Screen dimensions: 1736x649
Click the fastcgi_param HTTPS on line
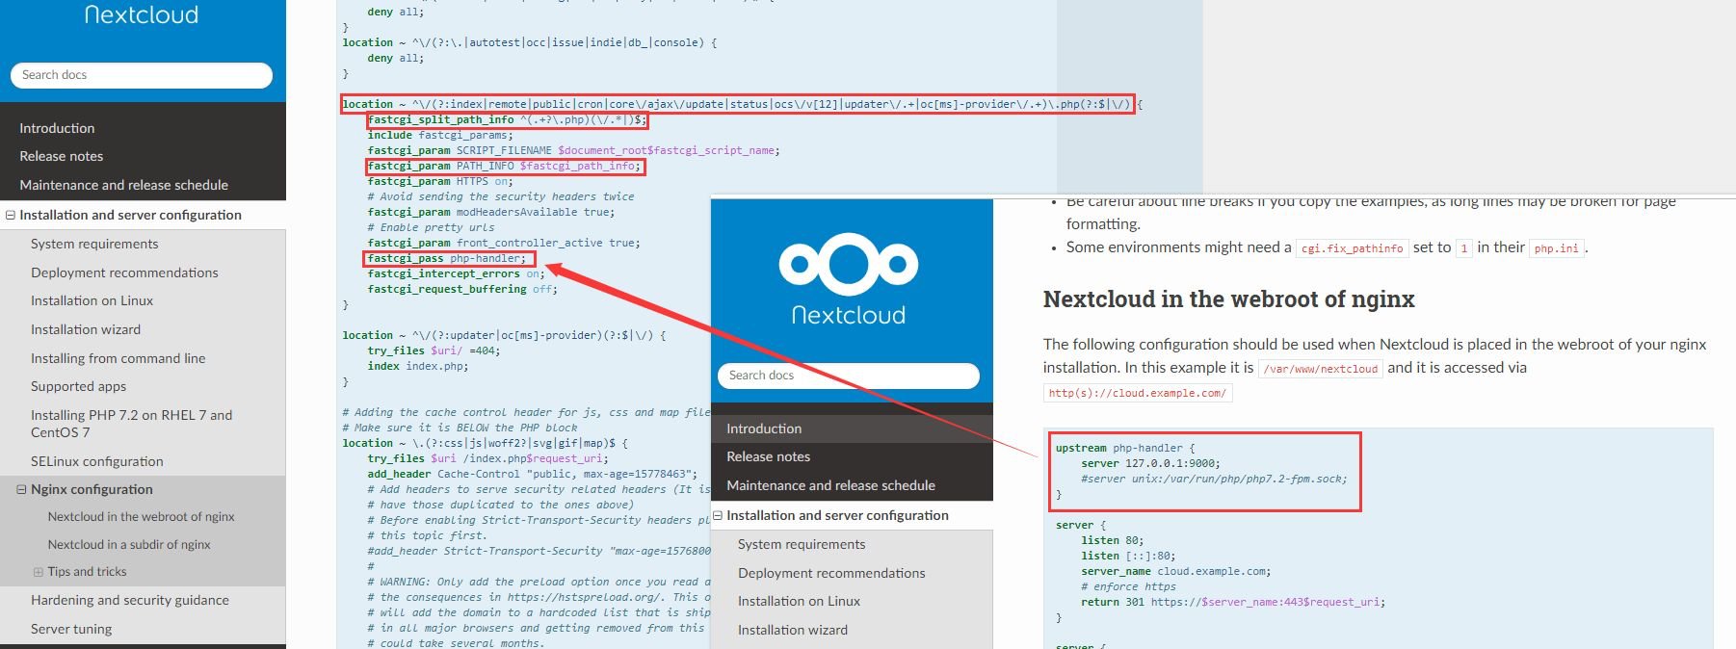(x=441, y=181)
